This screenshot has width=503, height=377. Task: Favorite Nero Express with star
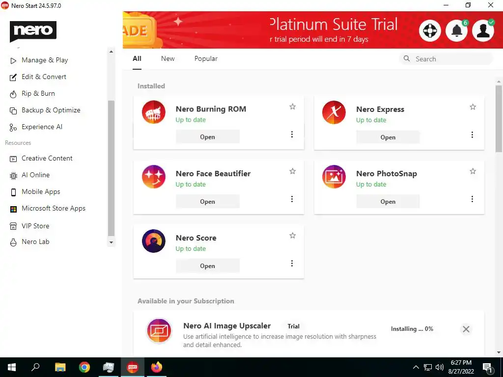tap(473, 107)
